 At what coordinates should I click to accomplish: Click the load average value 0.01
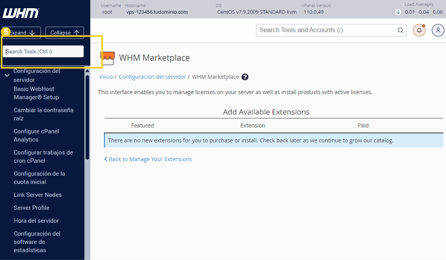click(410, 12)
